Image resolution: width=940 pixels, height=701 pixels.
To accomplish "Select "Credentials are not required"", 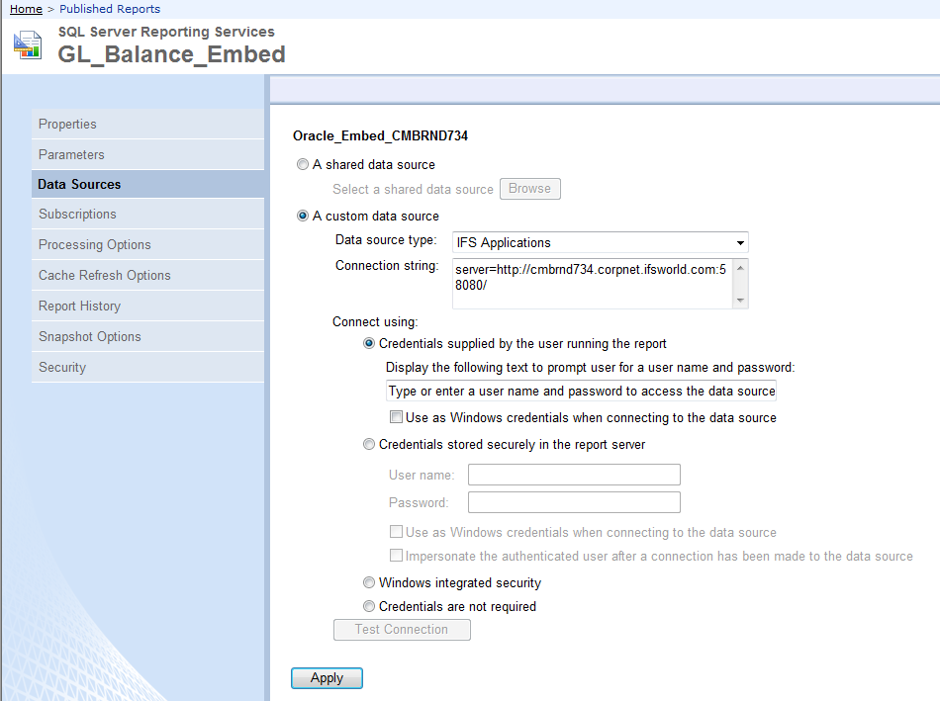I will pyautogui.click(x=369, y=606).
